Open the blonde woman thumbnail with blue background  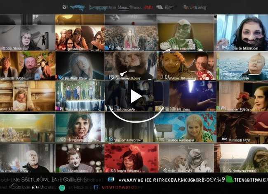(187, 127)
